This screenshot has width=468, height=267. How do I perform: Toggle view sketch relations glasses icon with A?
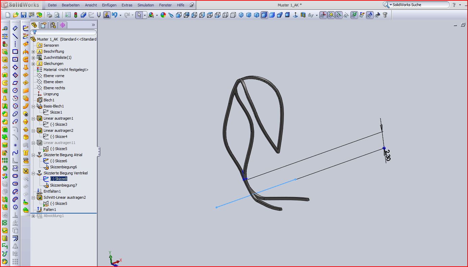coord(370,15)
